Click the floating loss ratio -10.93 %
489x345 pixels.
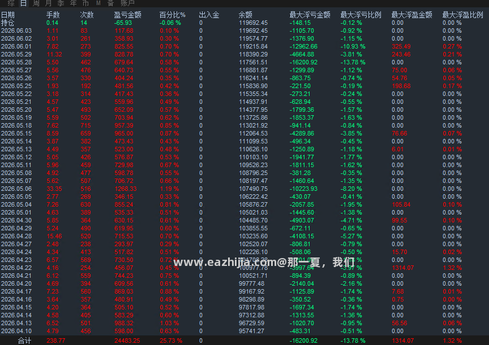click(353, 46)
